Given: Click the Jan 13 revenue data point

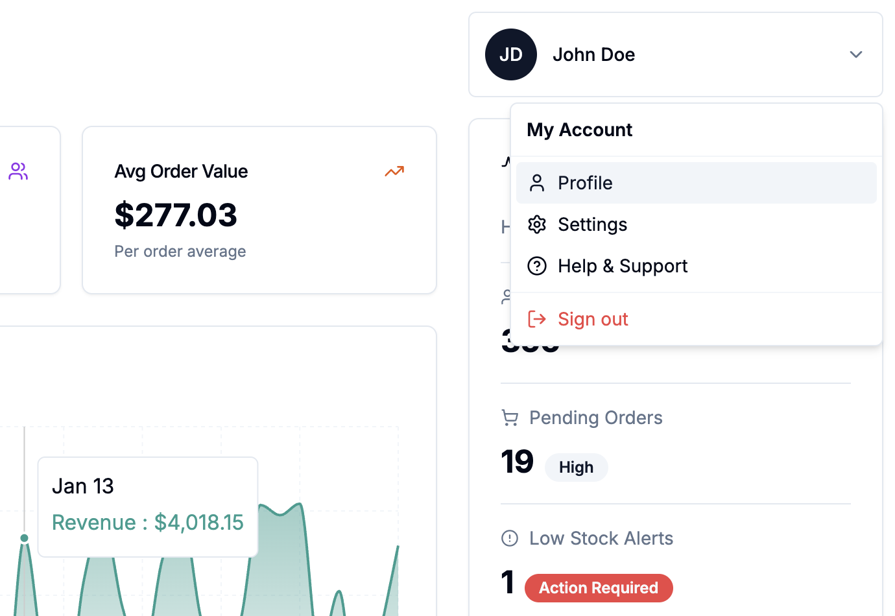Looking at the screenshot, I should (x=25, y=538).
